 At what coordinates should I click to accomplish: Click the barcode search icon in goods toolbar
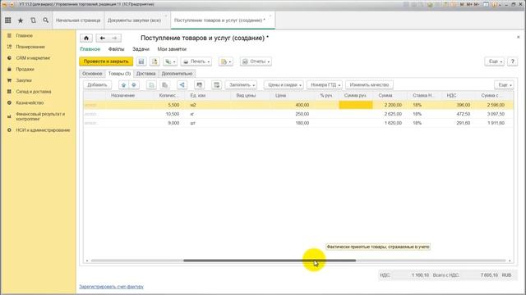[x=200, y=85]
